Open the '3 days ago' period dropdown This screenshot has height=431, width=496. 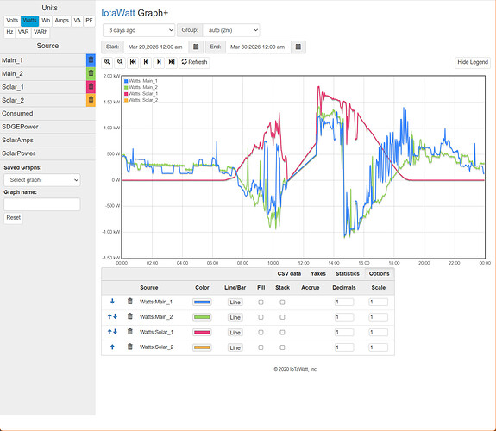(x=139, y=30)
